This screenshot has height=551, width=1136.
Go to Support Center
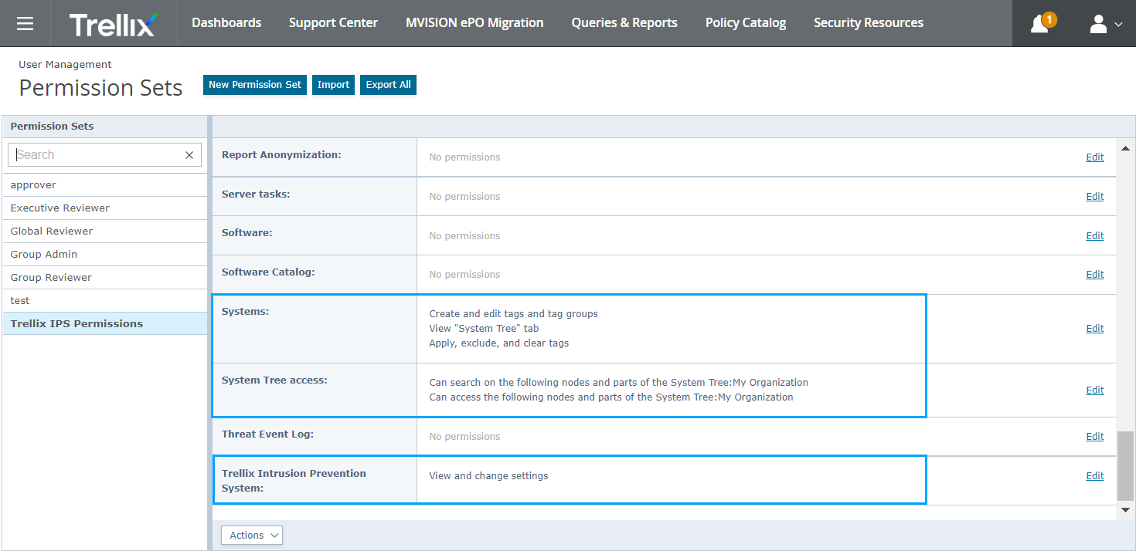tap(333, 23)
